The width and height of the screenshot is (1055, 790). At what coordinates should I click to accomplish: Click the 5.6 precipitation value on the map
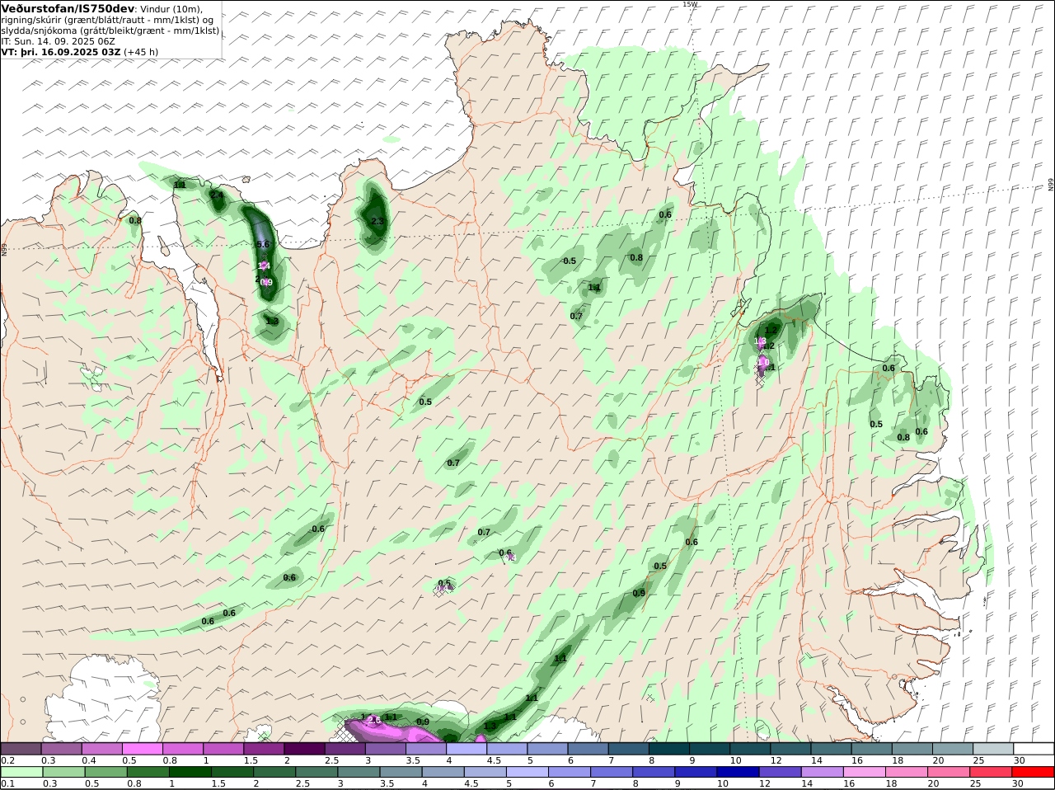pyautogui.click(x=264, y=245)
